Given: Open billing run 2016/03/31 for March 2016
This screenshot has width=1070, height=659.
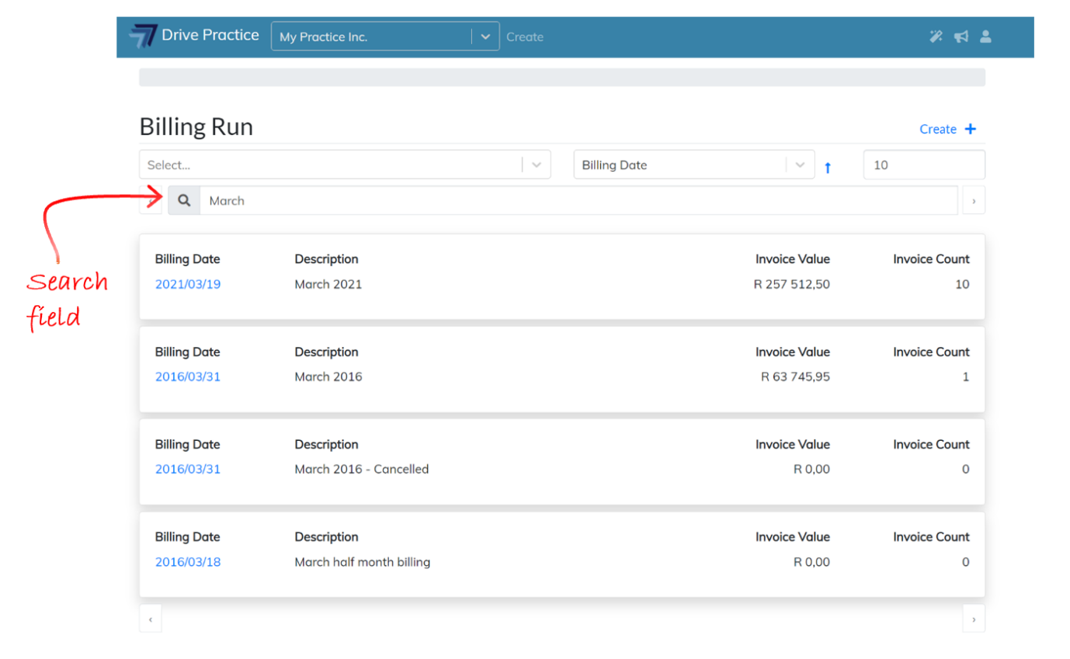Looking at the screenshot, I should tap(188, 376).
